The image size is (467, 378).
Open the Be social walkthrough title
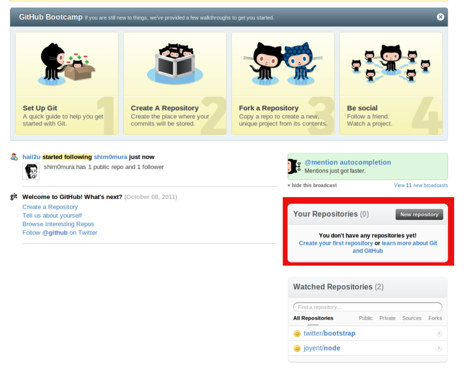click(x=362, y=108)
